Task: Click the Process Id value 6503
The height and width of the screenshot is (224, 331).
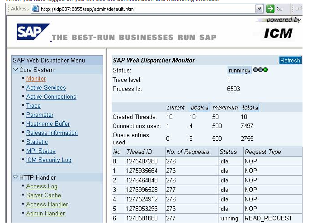Action: click(233, 89)
